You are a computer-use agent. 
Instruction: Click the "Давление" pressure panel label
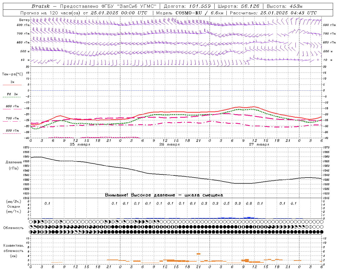[14, 162]
